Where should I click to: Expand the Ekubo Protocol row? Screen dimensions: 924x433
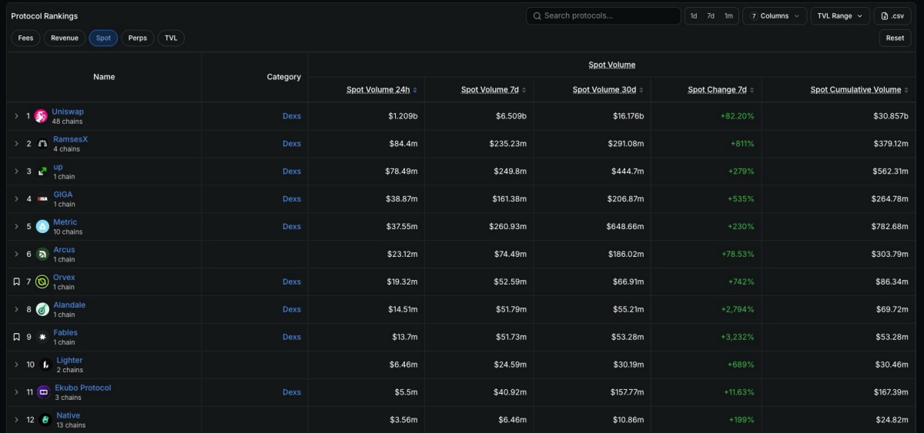point(16,392)
